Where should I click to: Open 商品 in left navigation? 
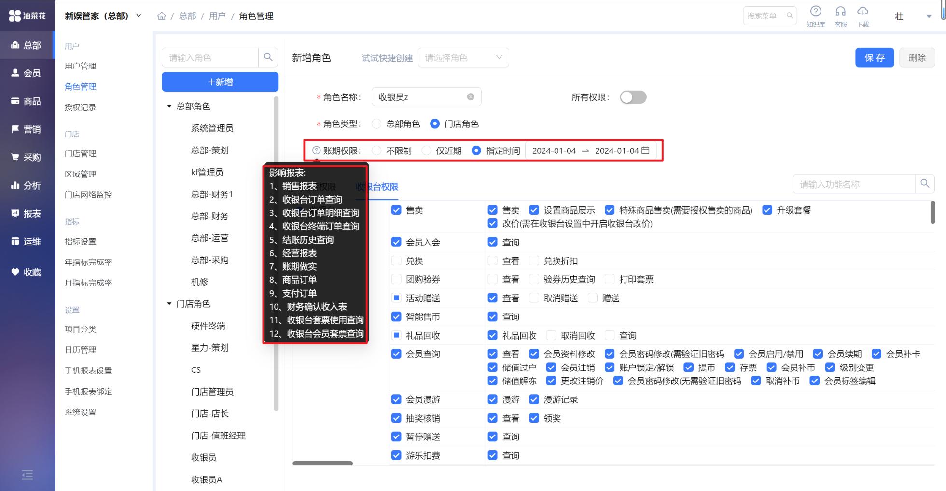click(x=27, y=101)
